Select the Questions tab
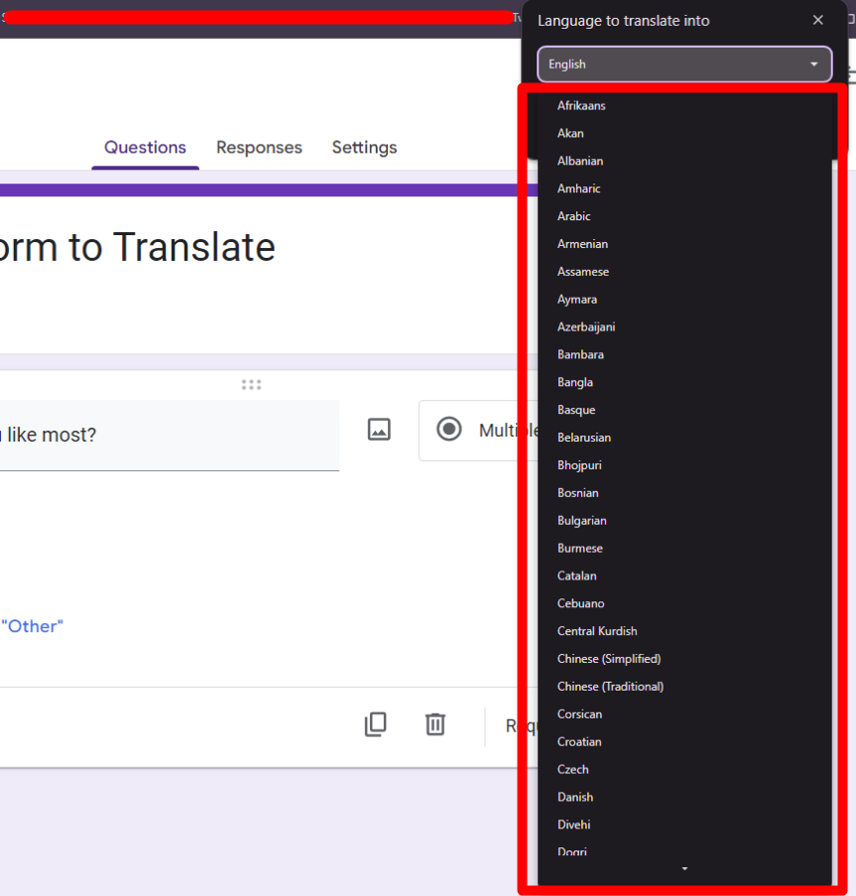This screenshot has height=896, width=856. (145, 148)
